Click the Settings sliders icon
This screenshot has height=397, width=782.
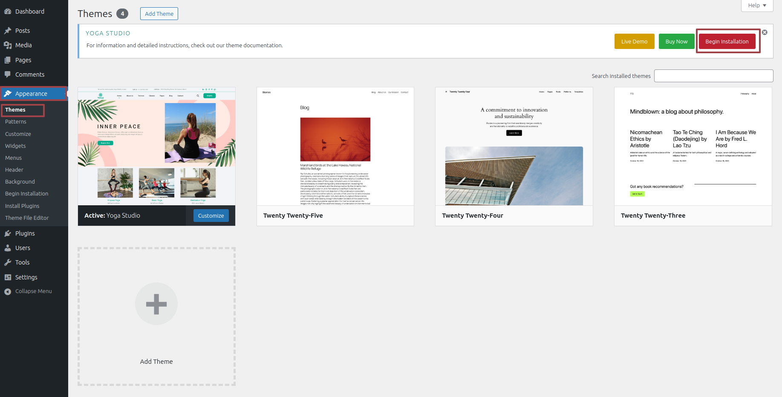click(8, 277)
